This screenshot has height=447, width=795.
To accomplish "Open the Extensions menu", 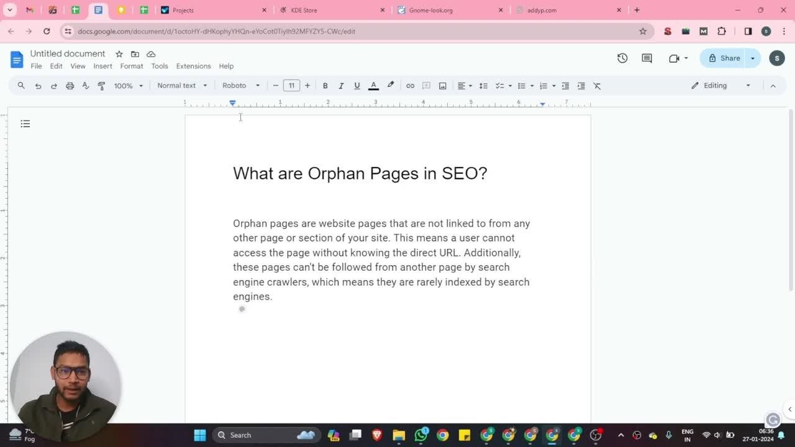I will point(193,66).
